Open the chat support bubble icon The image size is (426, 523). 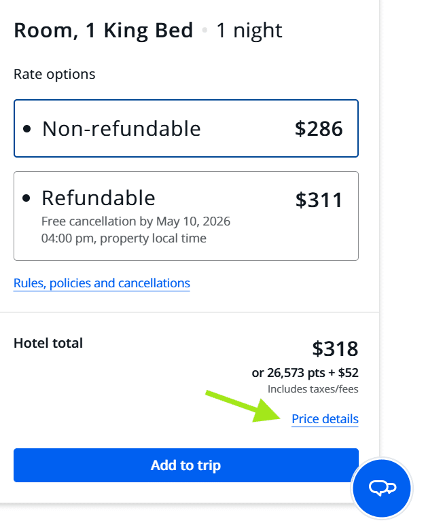click(382, 488)
